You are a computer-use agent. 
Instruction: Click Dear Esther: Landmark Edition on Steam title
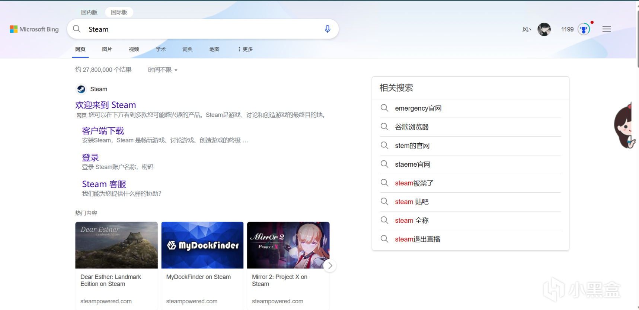point(111,280)
